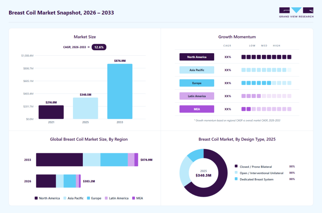Click MEA legend swatch under region chart
Image resolution: width=322 pixels, height=213 pixels.
click(134, 198)
